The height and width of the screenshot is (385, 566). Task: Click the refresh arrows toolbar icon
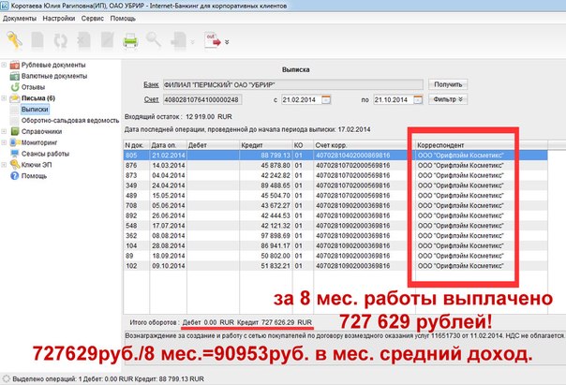(61, 40)
